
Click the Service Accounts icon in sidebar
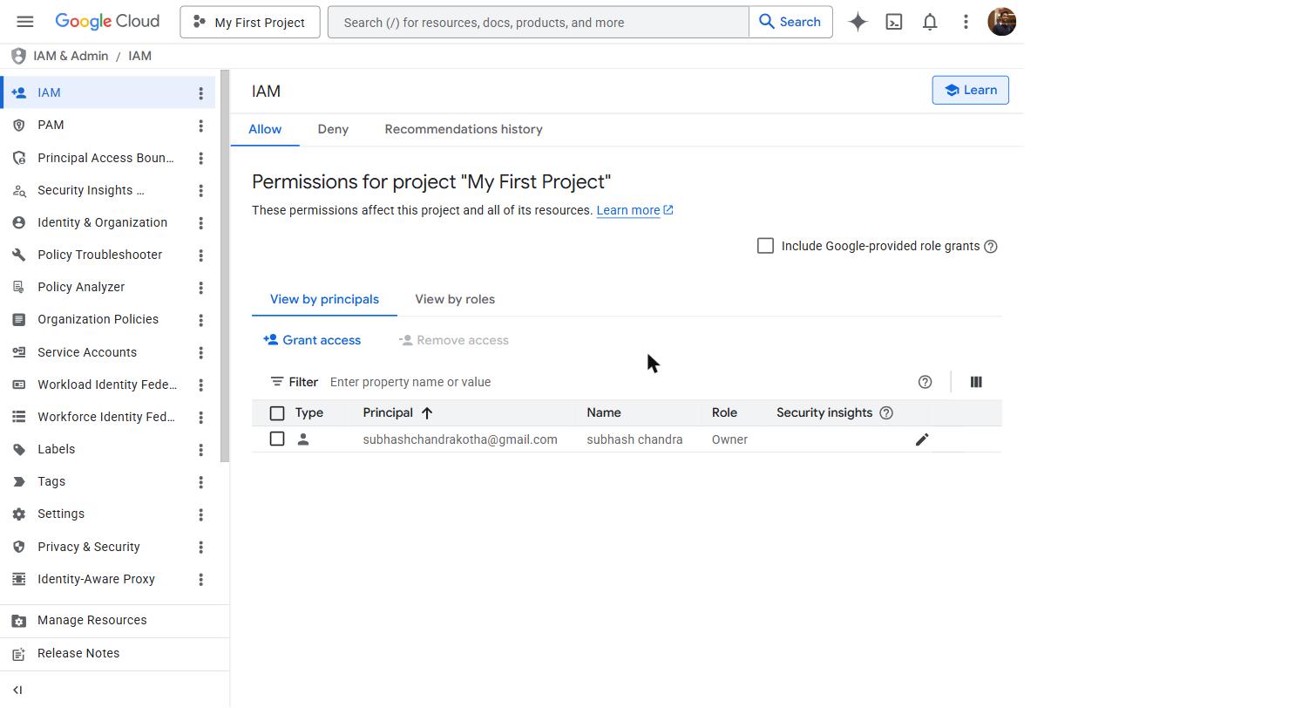point(19,352)
